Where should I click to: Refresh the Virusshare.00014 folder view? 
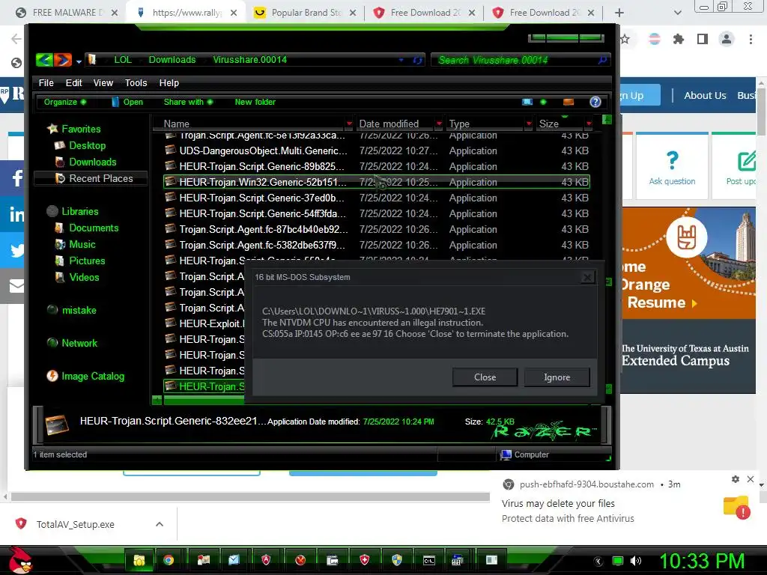tap(417, 60)
